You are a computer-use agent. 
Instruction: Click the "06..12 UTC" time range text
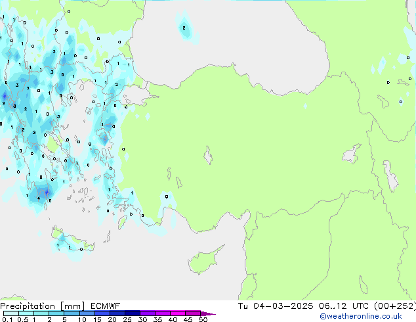[344, 306]
